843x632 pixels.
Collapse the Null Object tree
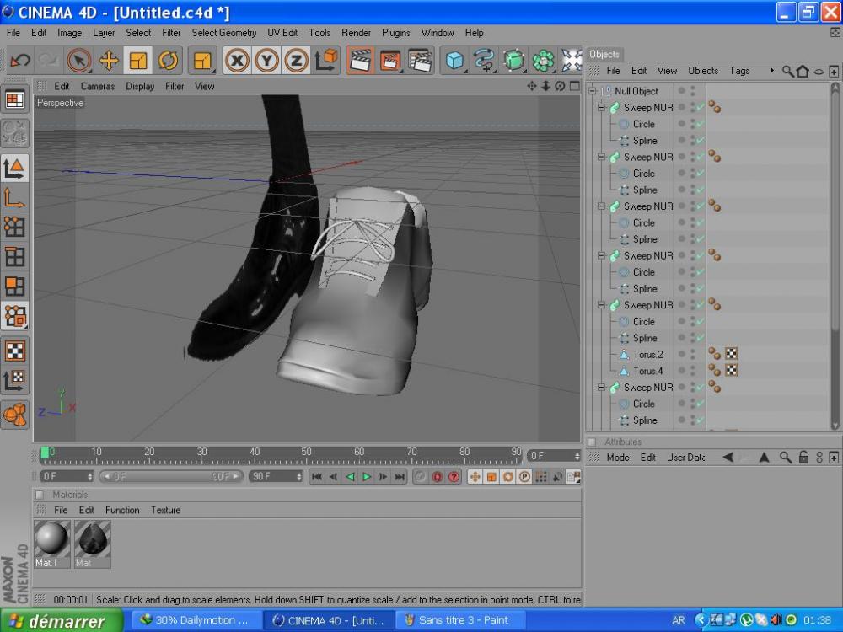tap(593, 91)
